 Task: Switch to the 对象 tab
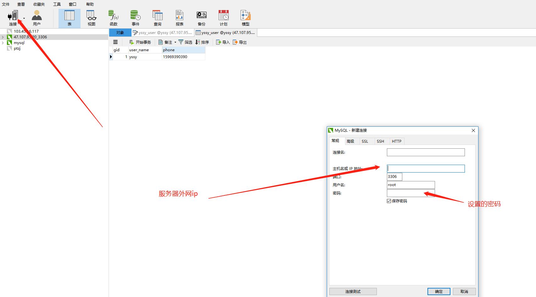coord(120,33)
